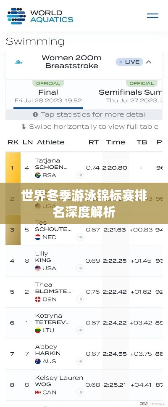Tap Tatjana Schoenmaker's 2:20.80 time
This screenshot has width=168, height=407.
115,168
